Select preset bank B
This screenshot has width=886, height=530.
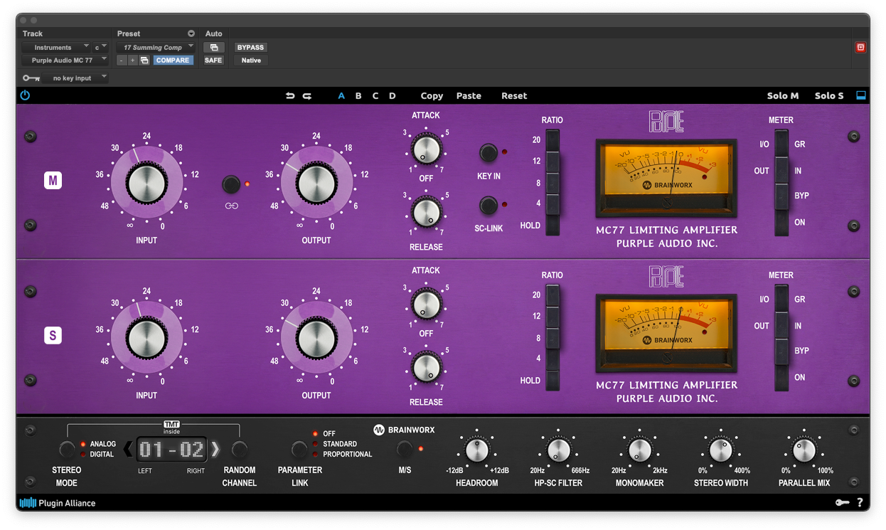[x=358, y=96]
